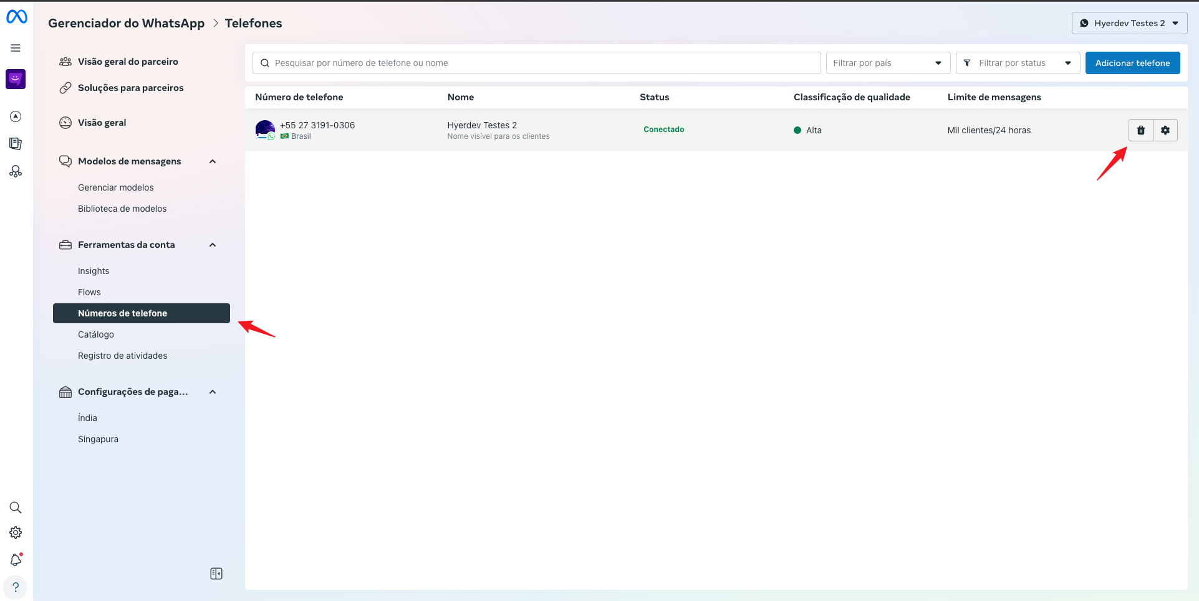Screen dimensions: 1199x601
Task: Open Filtrar por status dropdown
Action: point(1018,63)
